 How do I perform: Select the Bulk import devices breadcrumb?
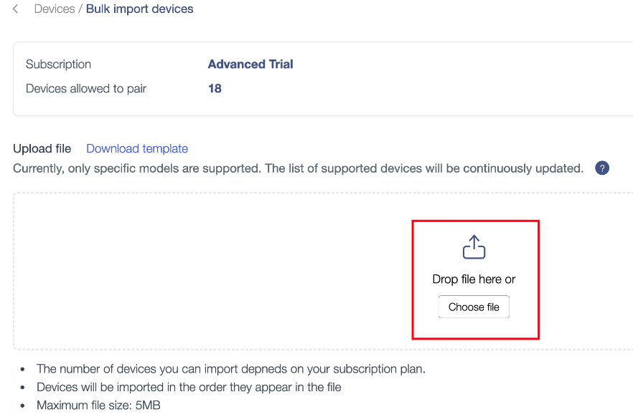point(140,9)
